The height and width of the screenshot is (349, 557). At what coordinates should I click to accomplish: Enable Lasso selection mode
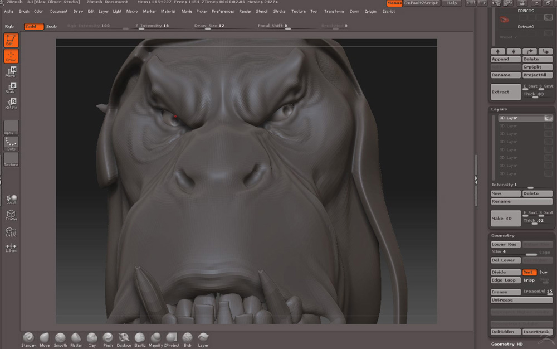click(11, 232)
